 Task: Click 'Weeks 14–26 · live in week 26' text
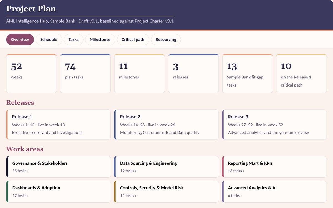[x=148, y=125]
